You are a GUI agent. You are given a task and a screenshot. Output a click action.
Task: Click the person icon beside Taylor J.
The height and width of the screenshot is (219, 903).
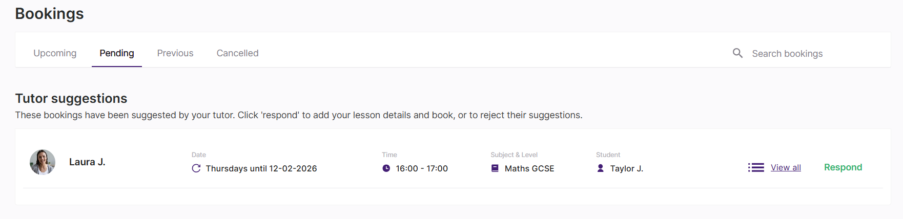point(601,168)
